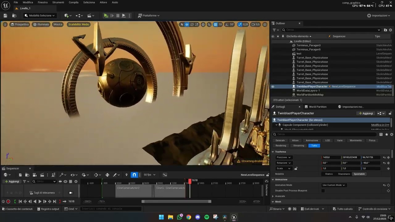
Task: Switch to the World Partition tab
Action: coord(318,107)
